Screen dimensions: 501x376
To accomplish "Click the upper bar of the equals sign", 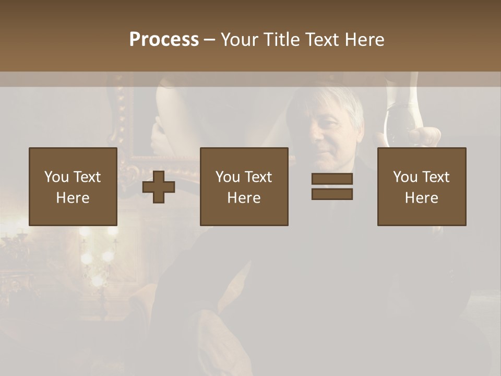I will (332, 179).
